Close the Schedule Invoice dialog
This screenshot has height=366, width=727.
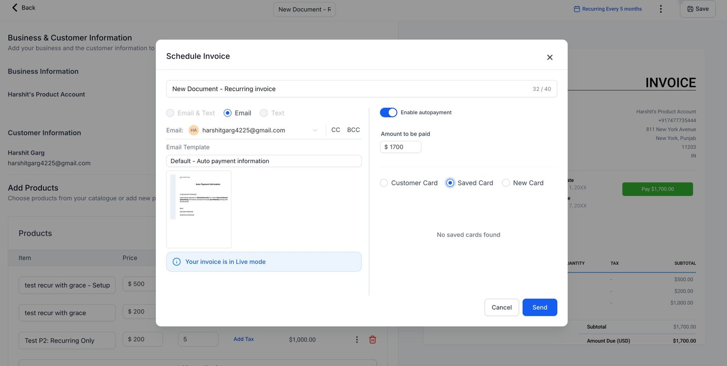tap(549, 57)
